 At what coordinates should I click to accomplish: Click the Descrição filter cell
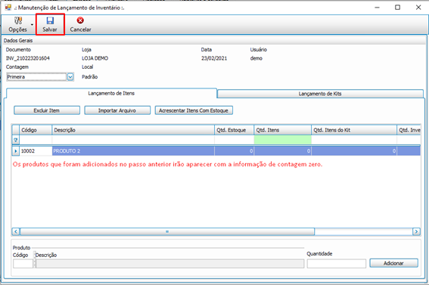[133, 140]
